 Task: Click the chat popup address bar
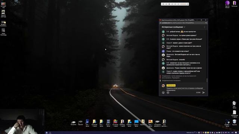click(x=183, y=23)
